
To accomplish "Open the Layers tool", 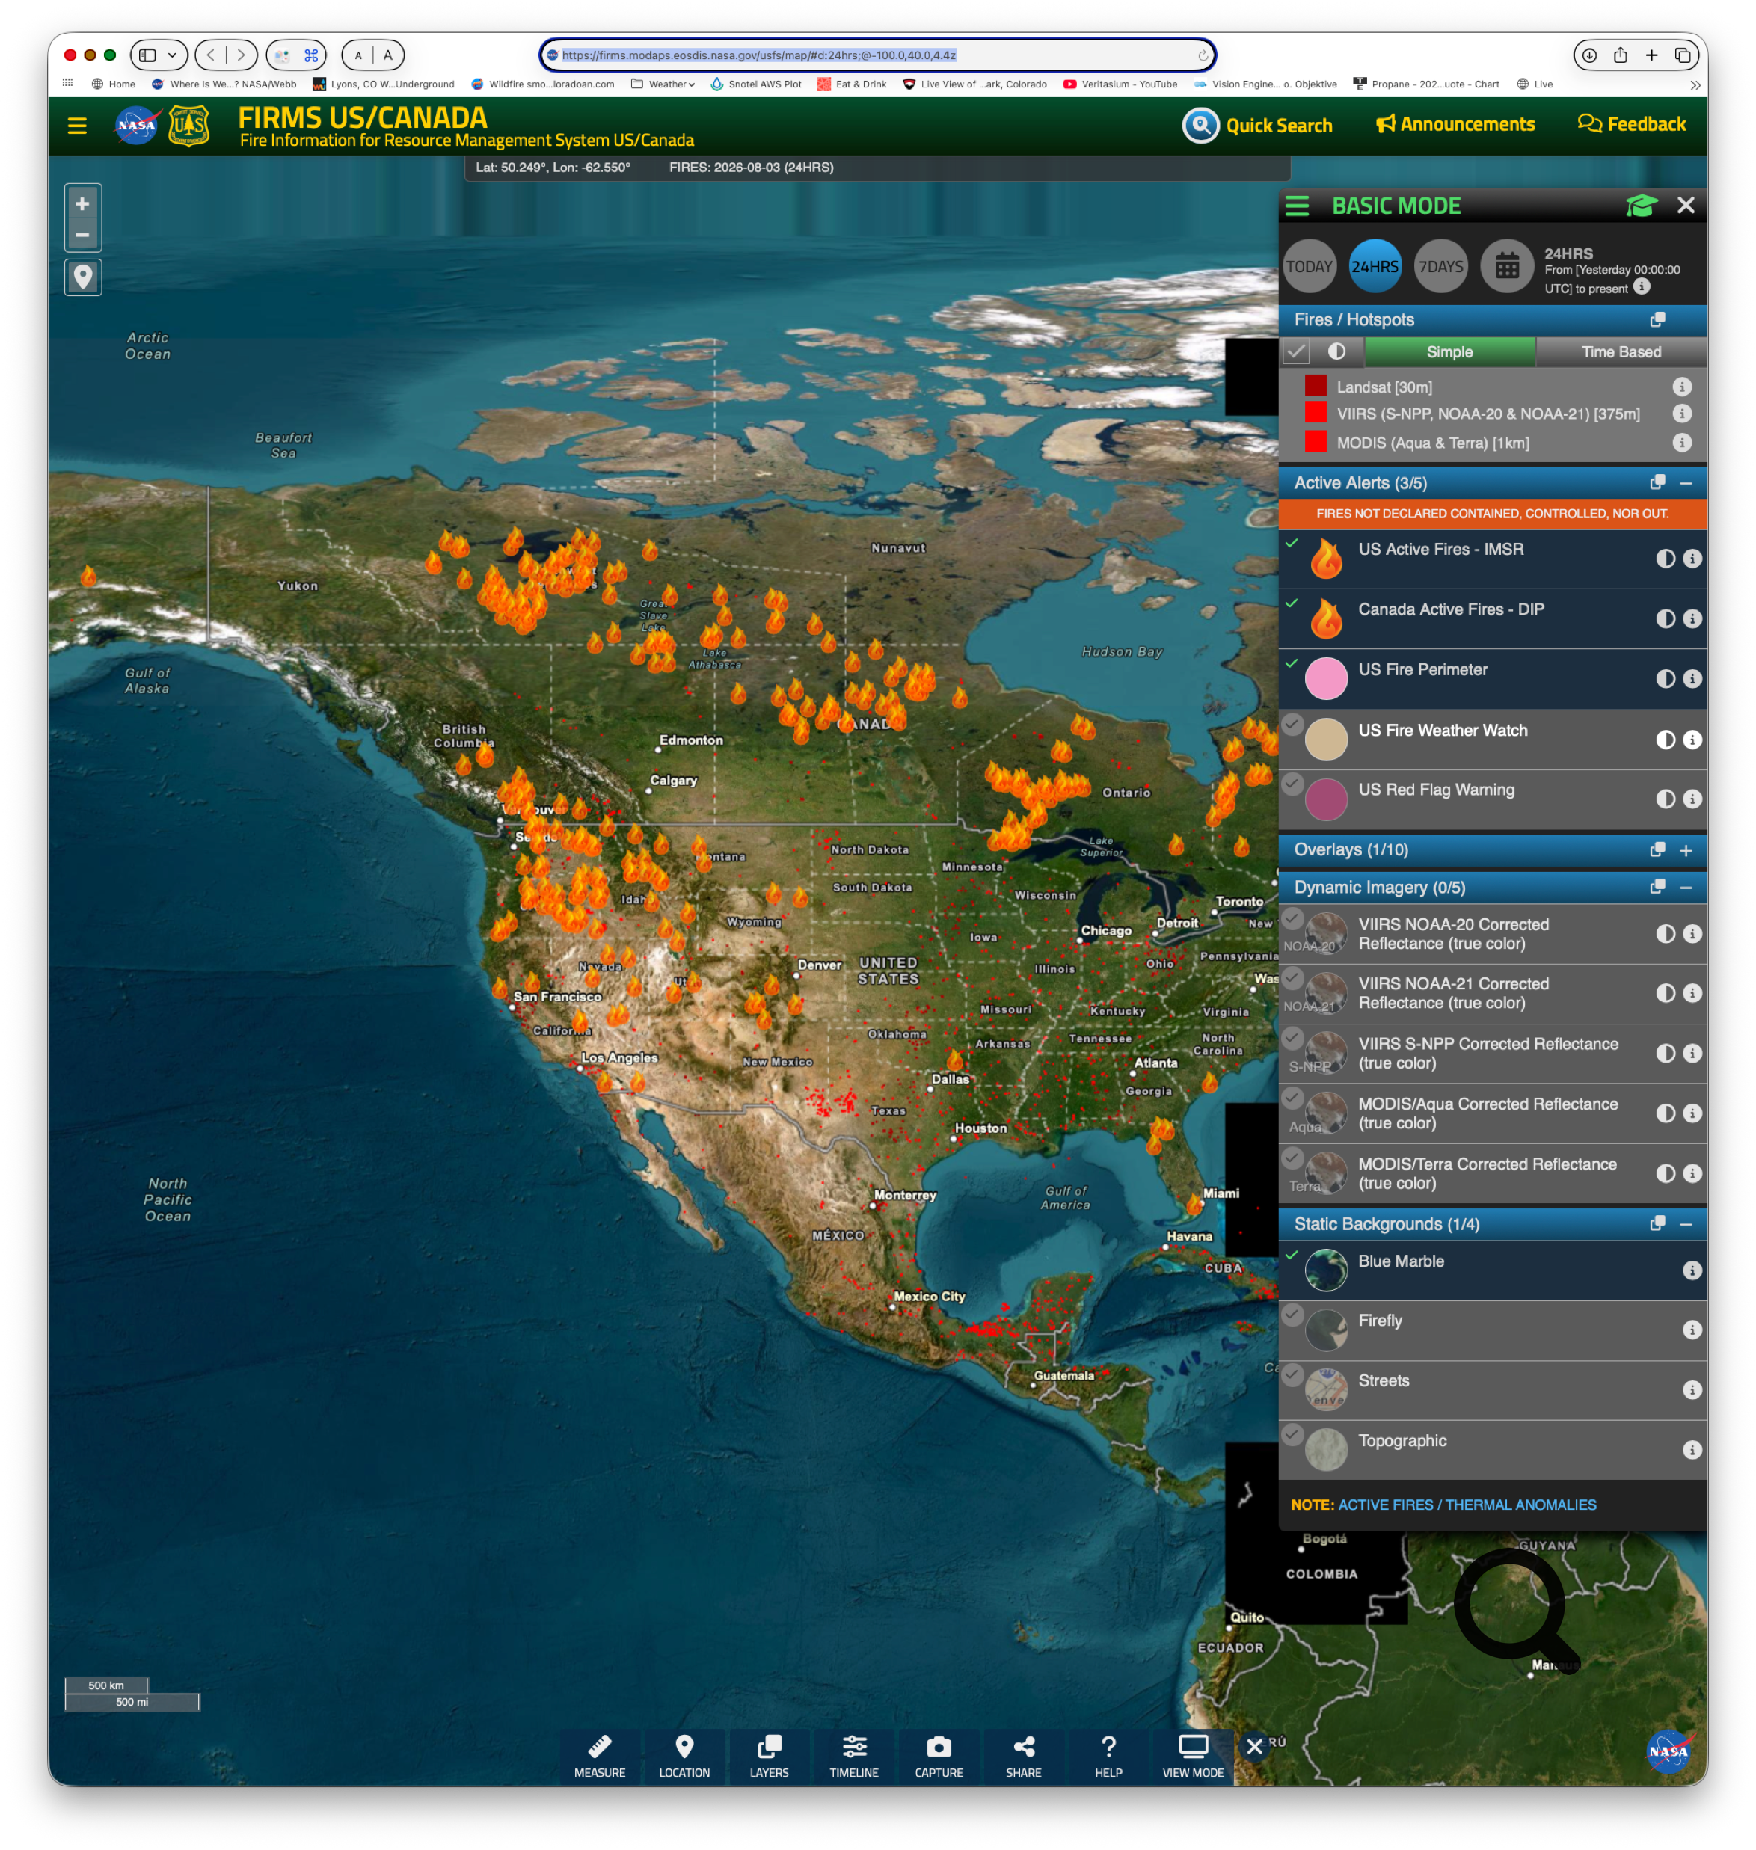I will tap(770, 1756).
